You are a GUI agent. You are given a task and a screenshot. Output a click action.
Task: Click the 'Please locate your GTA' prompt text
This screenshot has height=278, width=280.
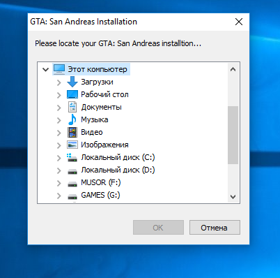(118, 43)
